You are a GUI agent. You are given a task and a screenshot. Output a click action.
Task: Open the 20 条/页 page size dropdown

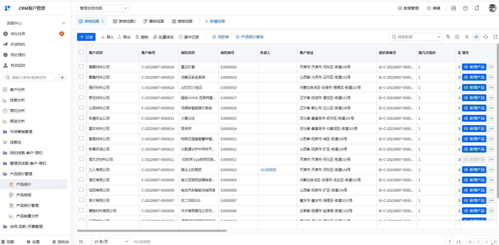(x=111, y=241)
